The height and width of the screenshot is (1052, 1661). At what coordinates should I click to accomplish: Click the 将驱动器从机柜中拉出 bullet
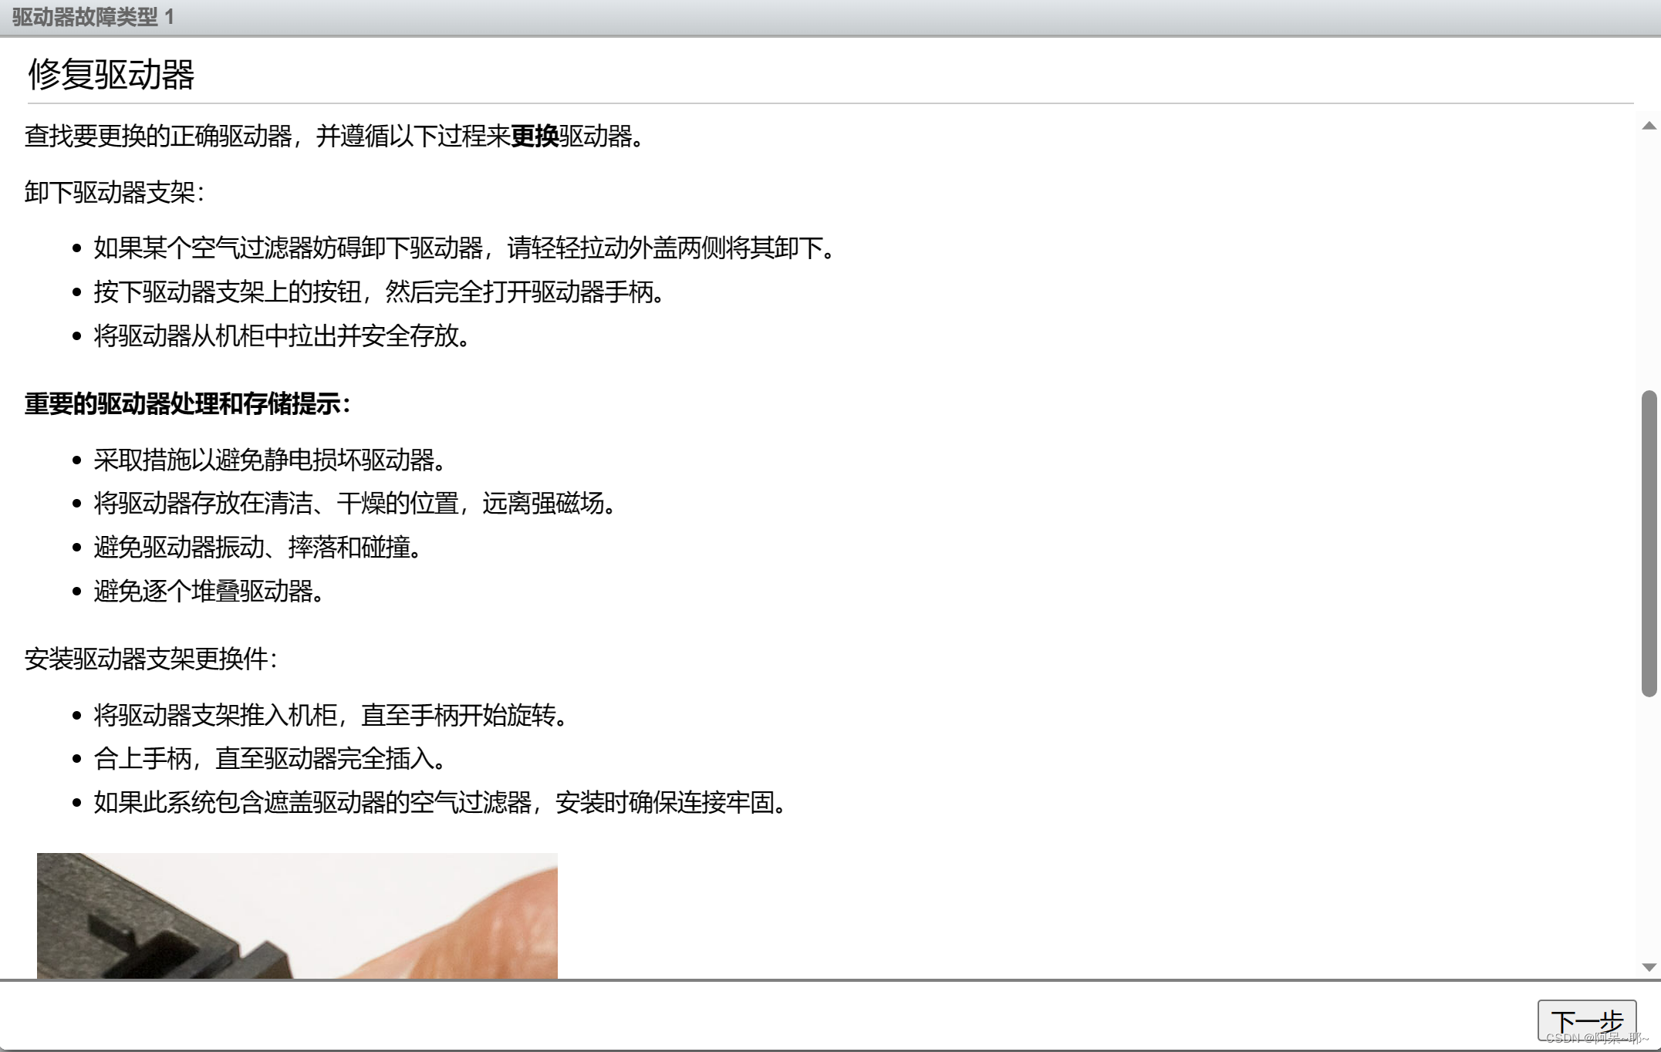coord(281,336)
